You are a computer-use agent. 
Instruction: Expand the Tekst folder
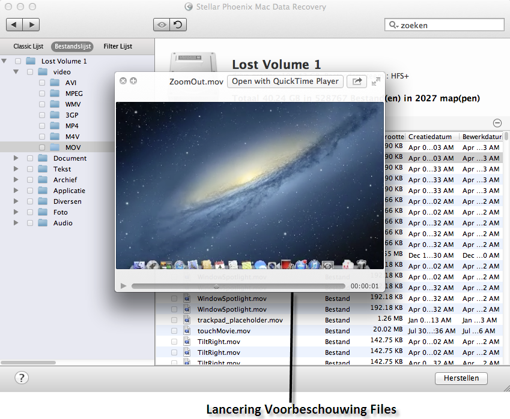16,169
